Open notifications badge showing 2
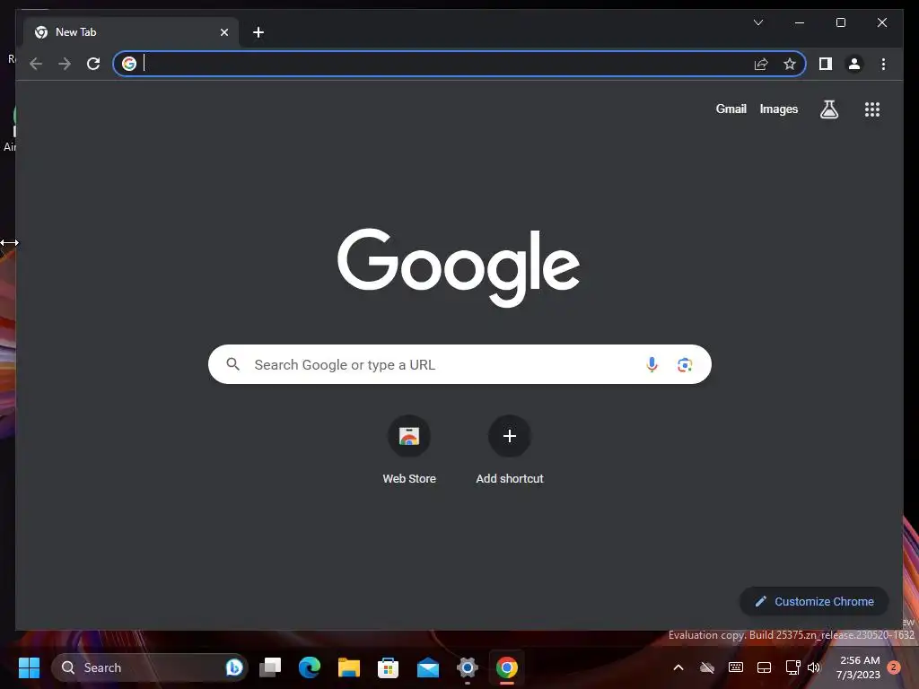The image size is (919, 689). point(894,667)
